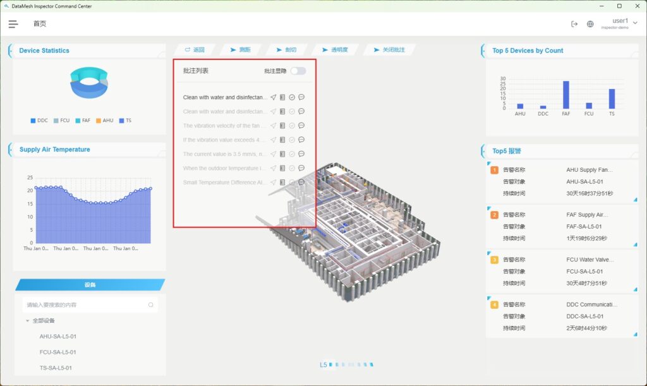Viewport: 647px width, 386px height.
Task: Open details icon for 'The vibration velocity' annotation
Action: point(282,126)
